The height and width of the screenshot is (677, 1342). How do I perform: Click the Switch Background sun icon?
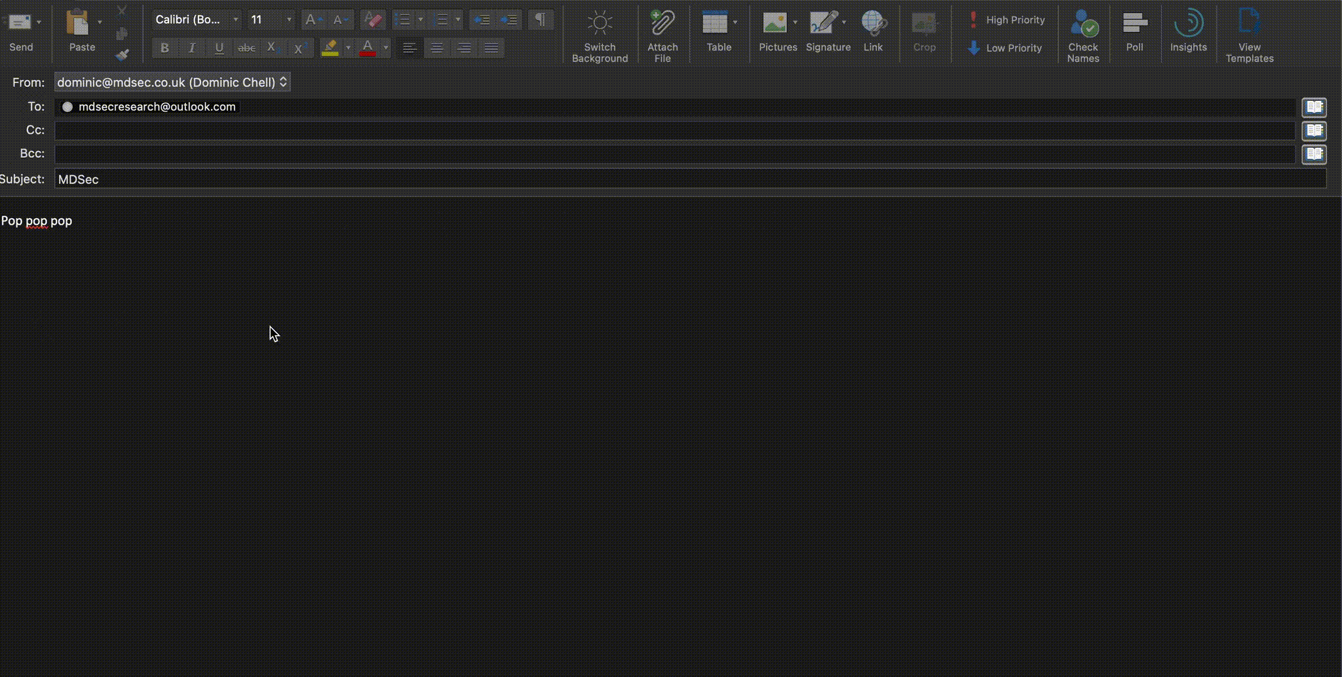pyautogui.click(x=600, y=24)
